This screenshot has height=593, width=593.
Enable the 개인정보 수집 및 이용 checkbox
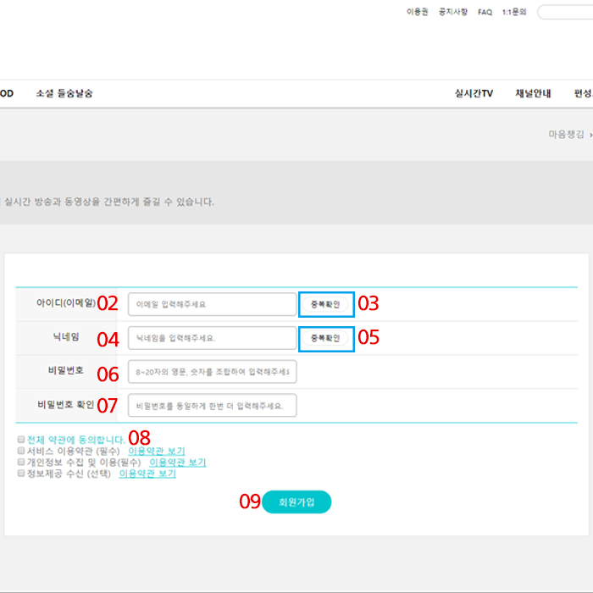click(x=20, y=463)
